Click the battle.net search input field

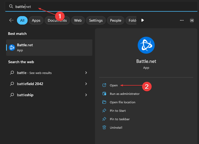101,6
